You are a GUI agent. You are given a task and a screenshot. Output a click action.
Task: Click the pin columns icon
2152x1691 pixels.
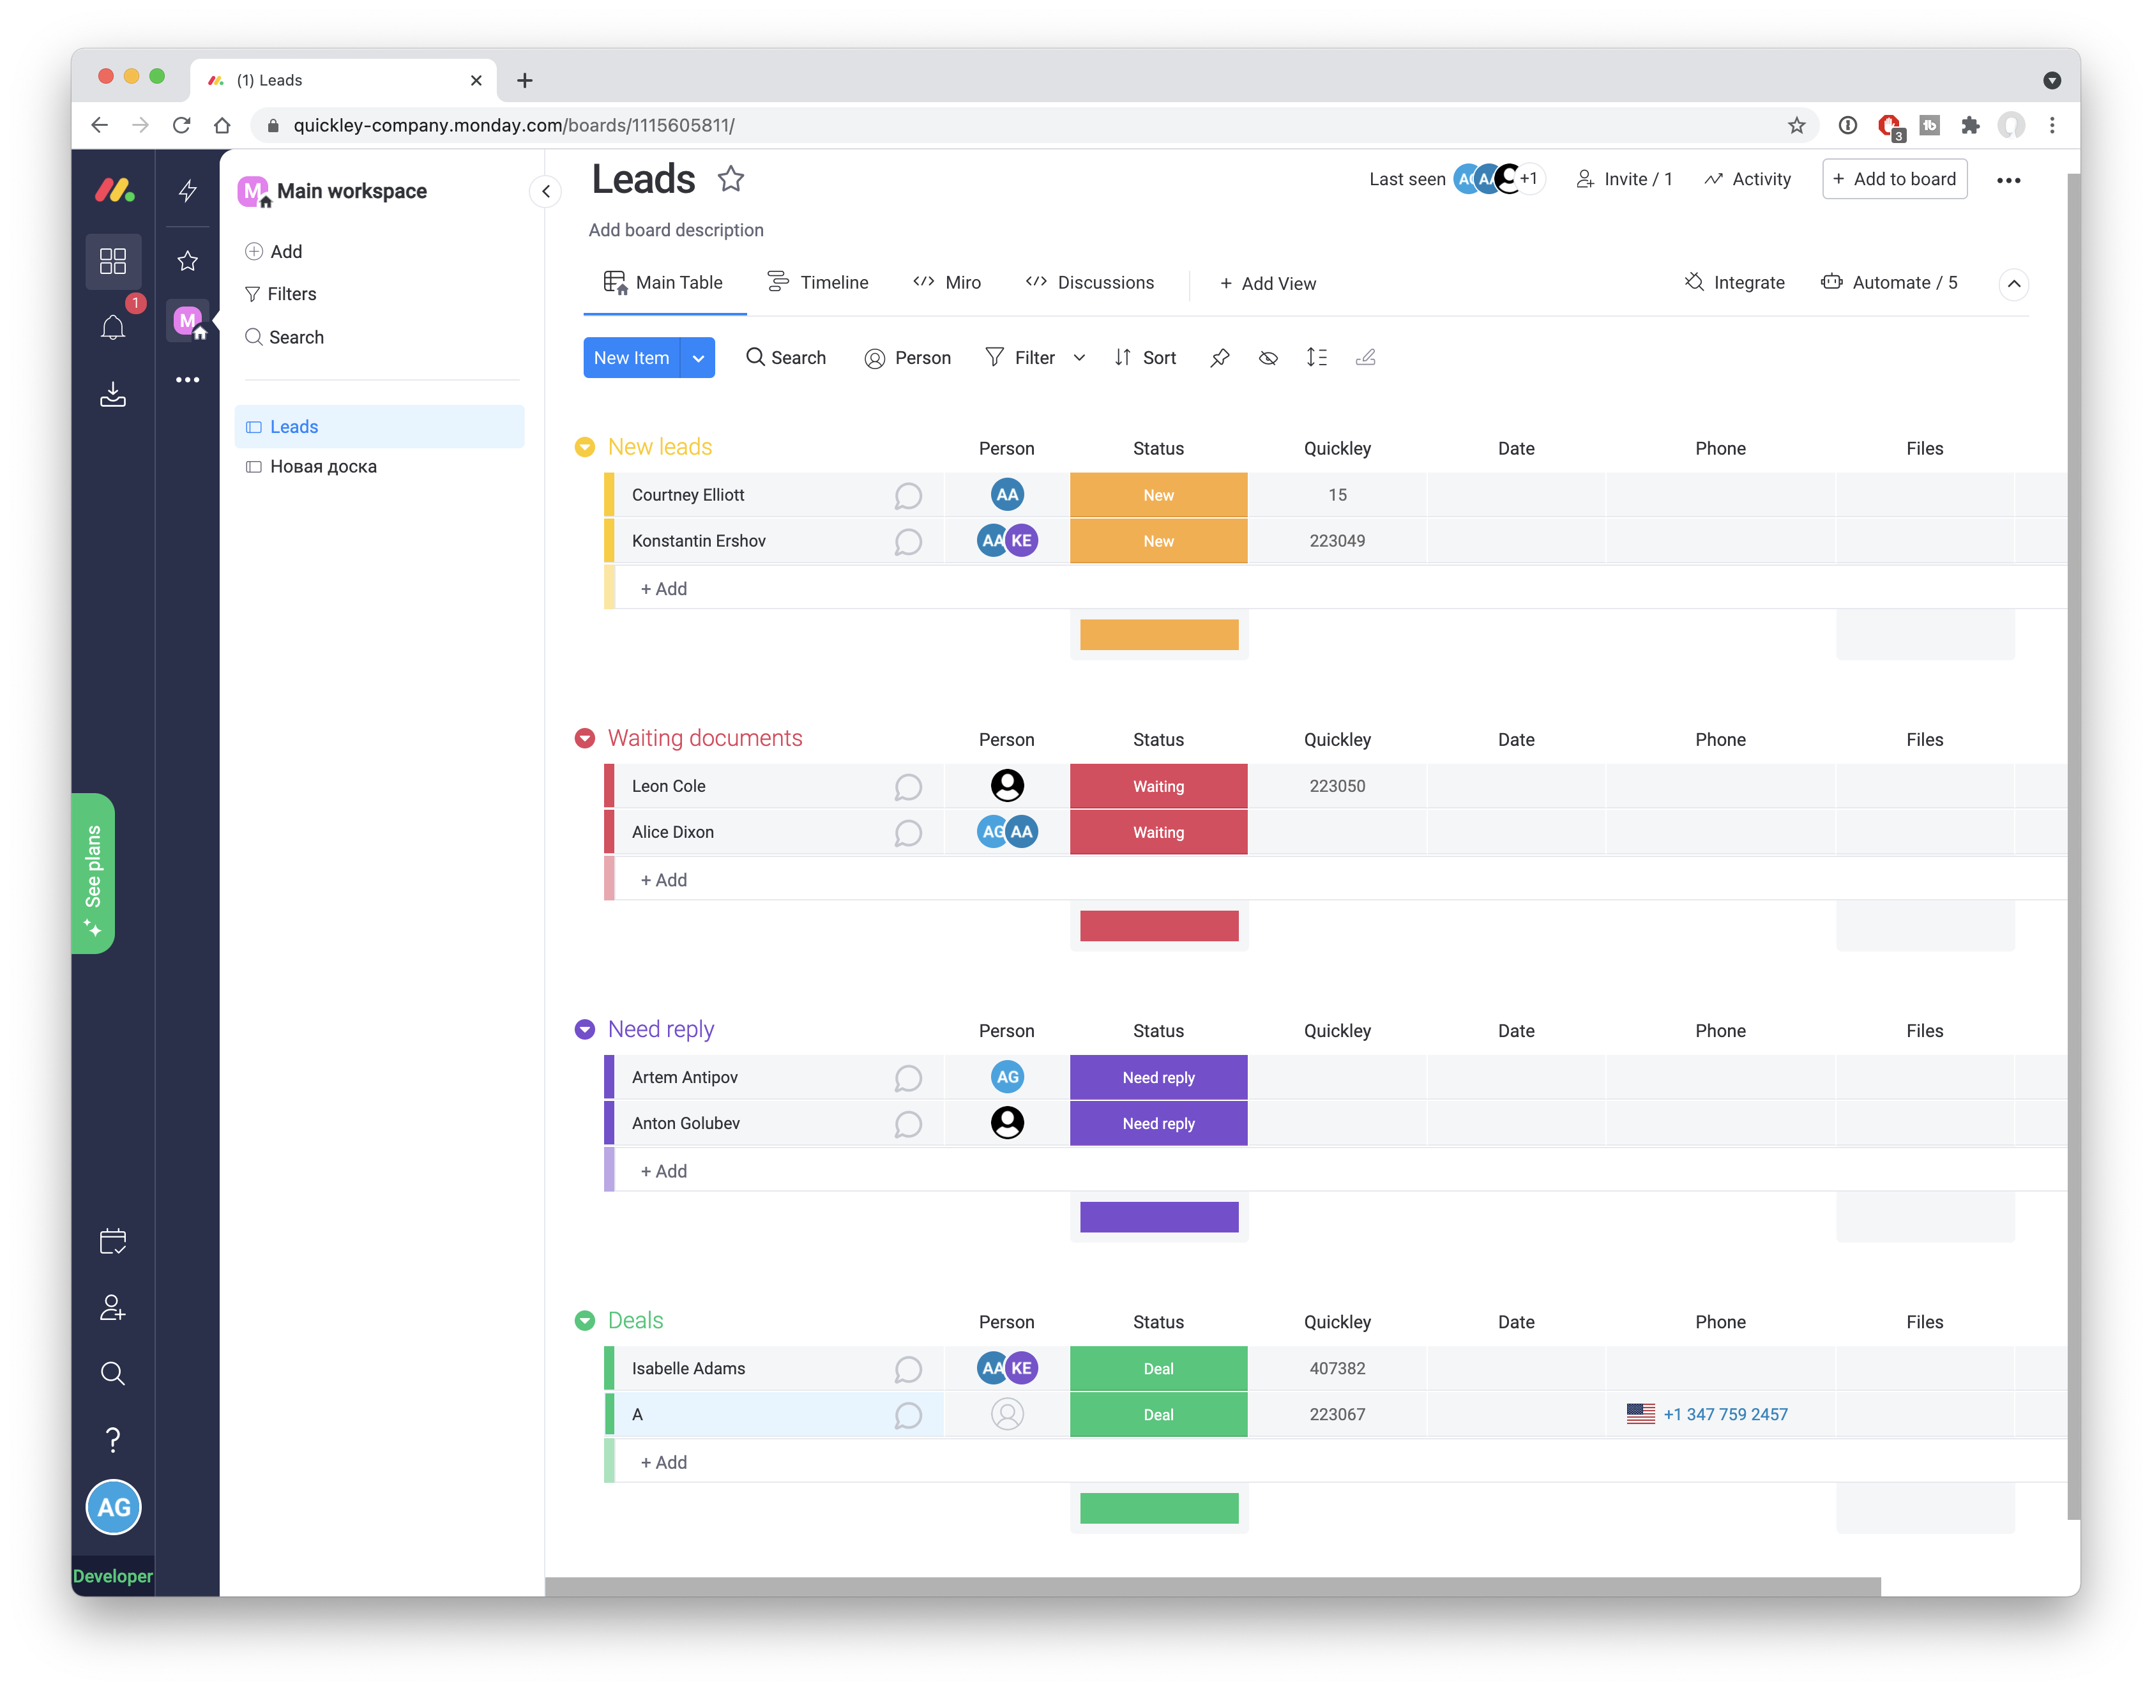[x=1220, y=358]
